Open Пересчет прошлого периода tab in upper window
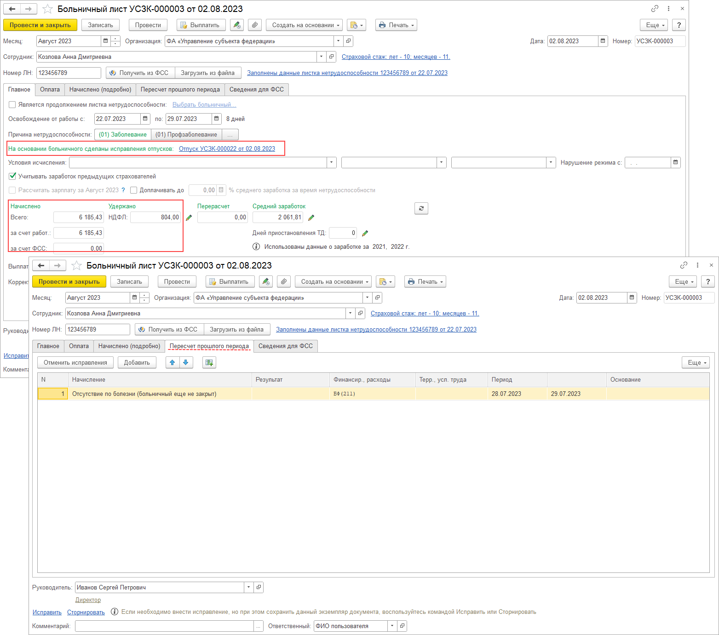719x635 pixels. [180, 89]
